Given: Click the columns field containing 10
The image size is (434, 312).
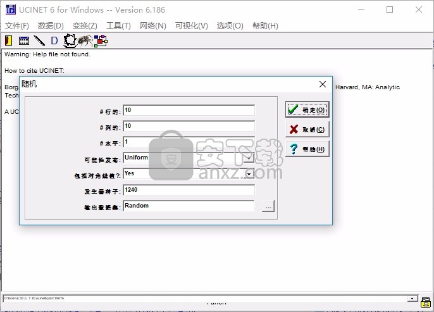Looking at the screenshot, I should (x=189, y=126).
